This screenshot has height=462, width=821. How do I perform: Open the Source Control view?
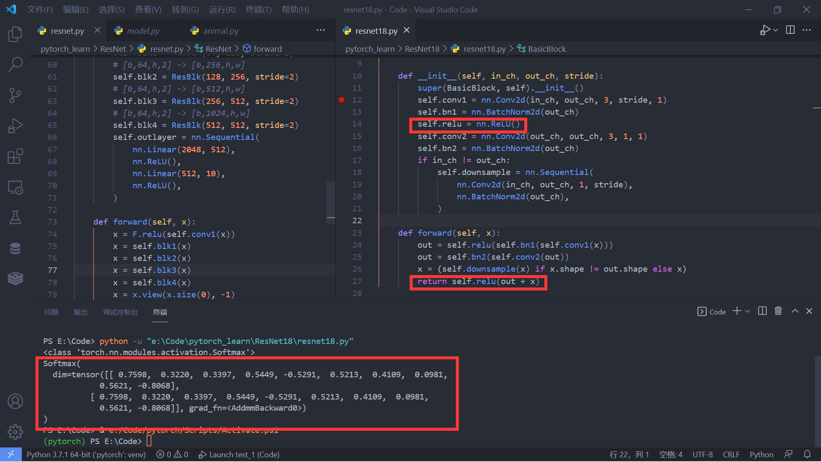click(15, 95)
